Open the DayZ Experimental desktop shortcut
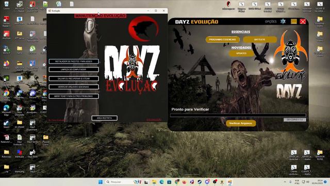This screenshot has height=186, width=330. click(32, 125)
